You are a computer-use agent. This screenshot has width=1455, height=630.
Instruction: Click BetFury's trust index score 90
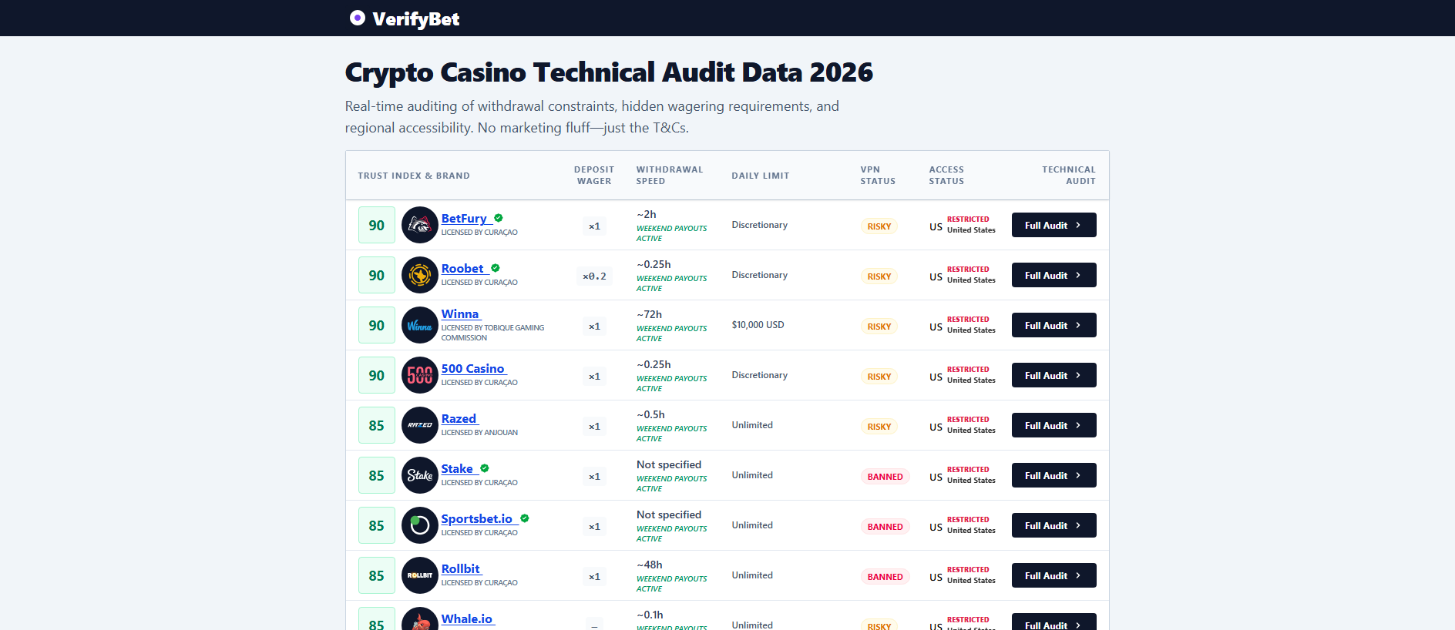(377, 225)
